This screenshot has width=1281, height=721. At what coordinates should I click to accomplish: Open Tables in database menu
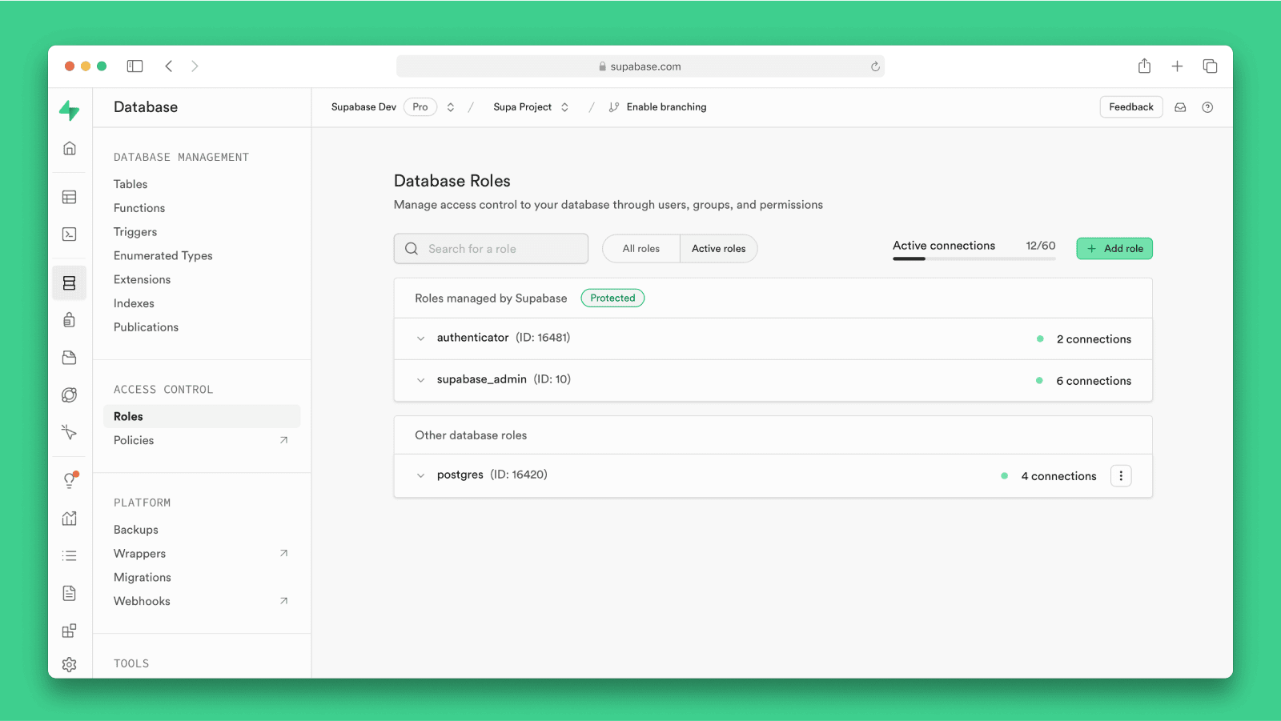click(131, 184)
